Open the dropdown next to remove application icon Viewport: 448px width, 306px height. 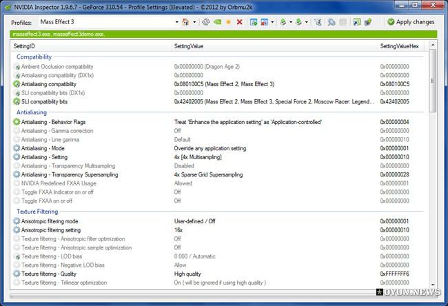[272, 22]
